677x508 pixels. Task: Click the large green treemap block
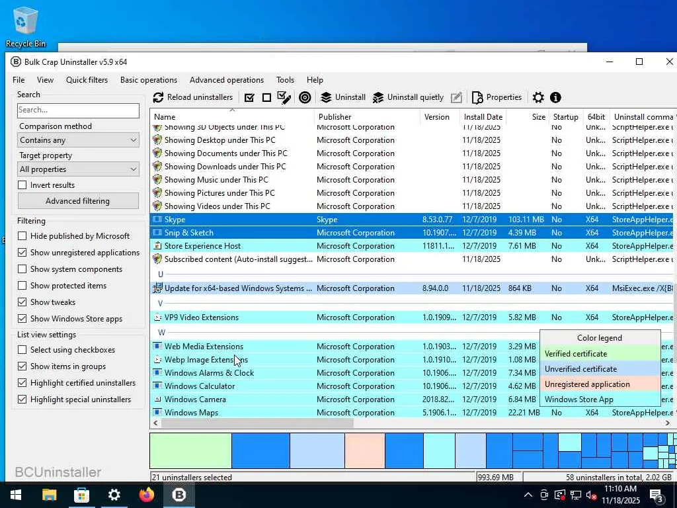pos(191,451)
